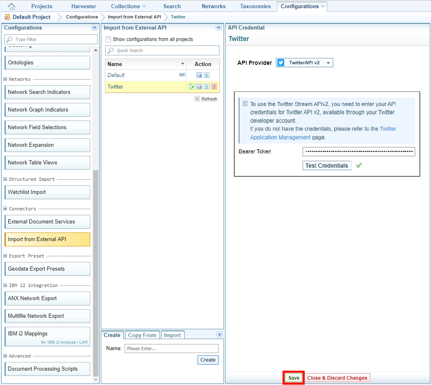The width and height of the screenshot is (431, 385).
Task: Collapse the Create panel using double chevron
Action: [x=219, y=335]
